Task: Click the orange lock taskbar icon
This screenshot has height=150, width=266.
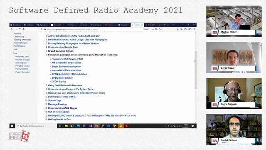Action: (121, 126)
